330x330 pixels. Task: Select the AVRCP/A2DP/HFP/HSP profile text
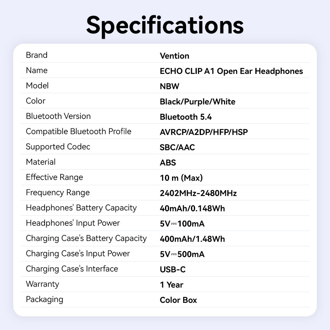click(x=204, y=132)
